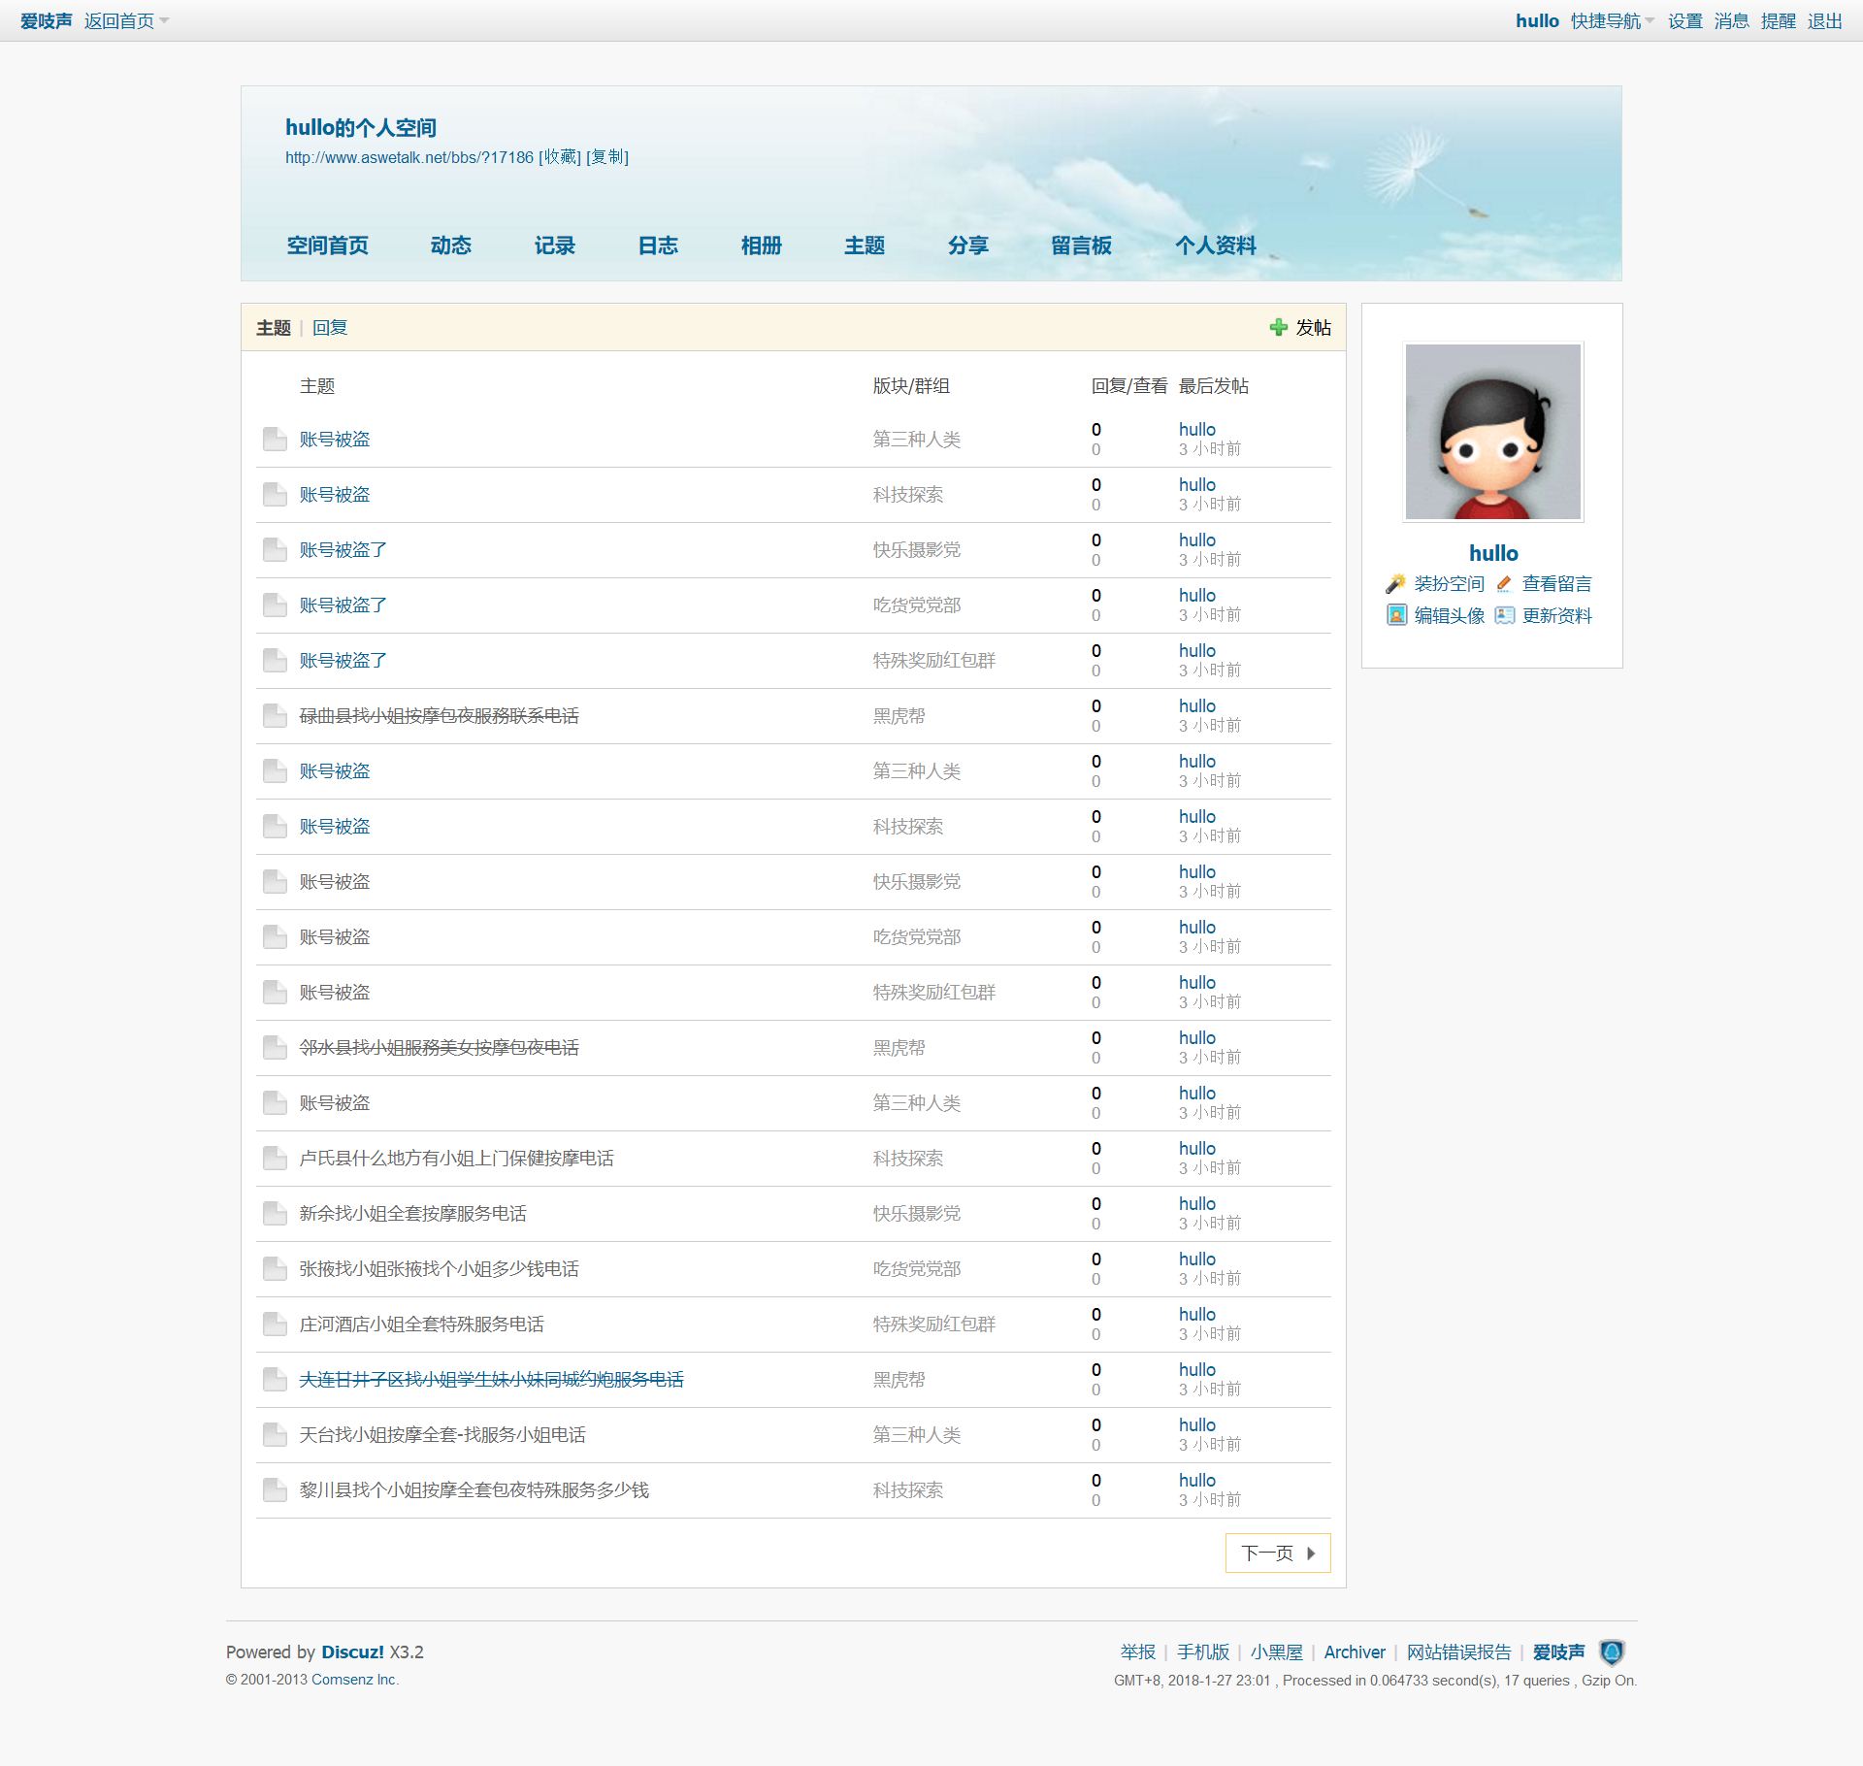Click the thread icon of the 大连甘井子区 row

[x=275, y=1380]
